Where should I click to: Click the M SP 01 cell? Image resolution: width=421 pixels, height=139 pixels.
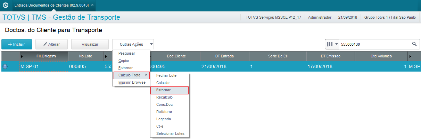44,66
